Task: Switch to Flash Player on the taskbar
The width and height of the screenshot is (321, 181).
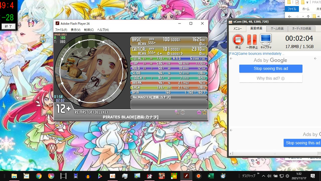Action: [186, 176]
